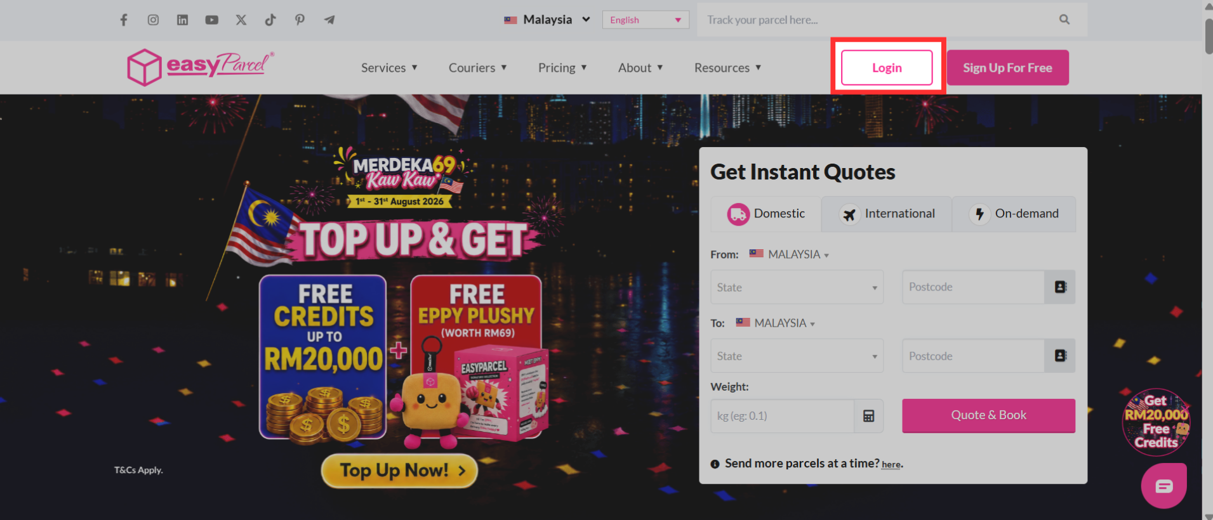
Task: Switch to the On-demand quote tab
Action: coord(1014,214)
